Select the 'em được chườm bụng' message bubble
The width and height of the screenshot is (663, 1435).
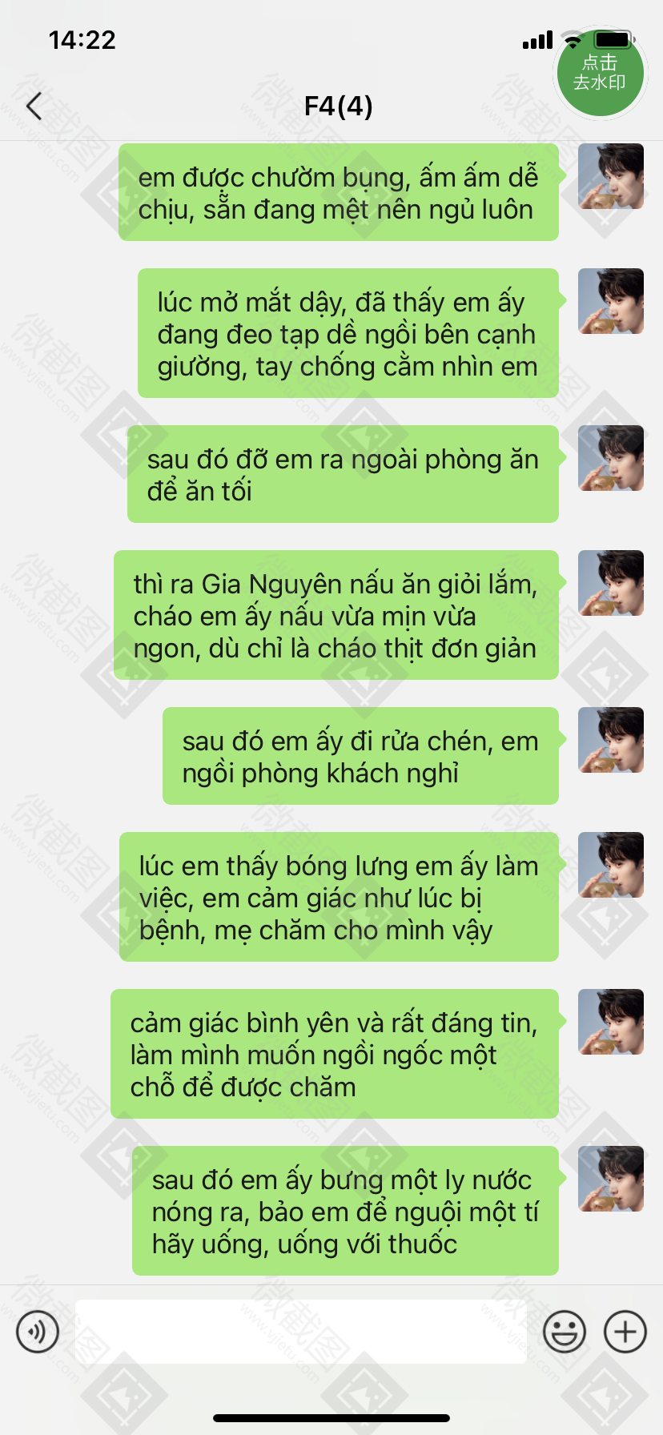(339, 192)
